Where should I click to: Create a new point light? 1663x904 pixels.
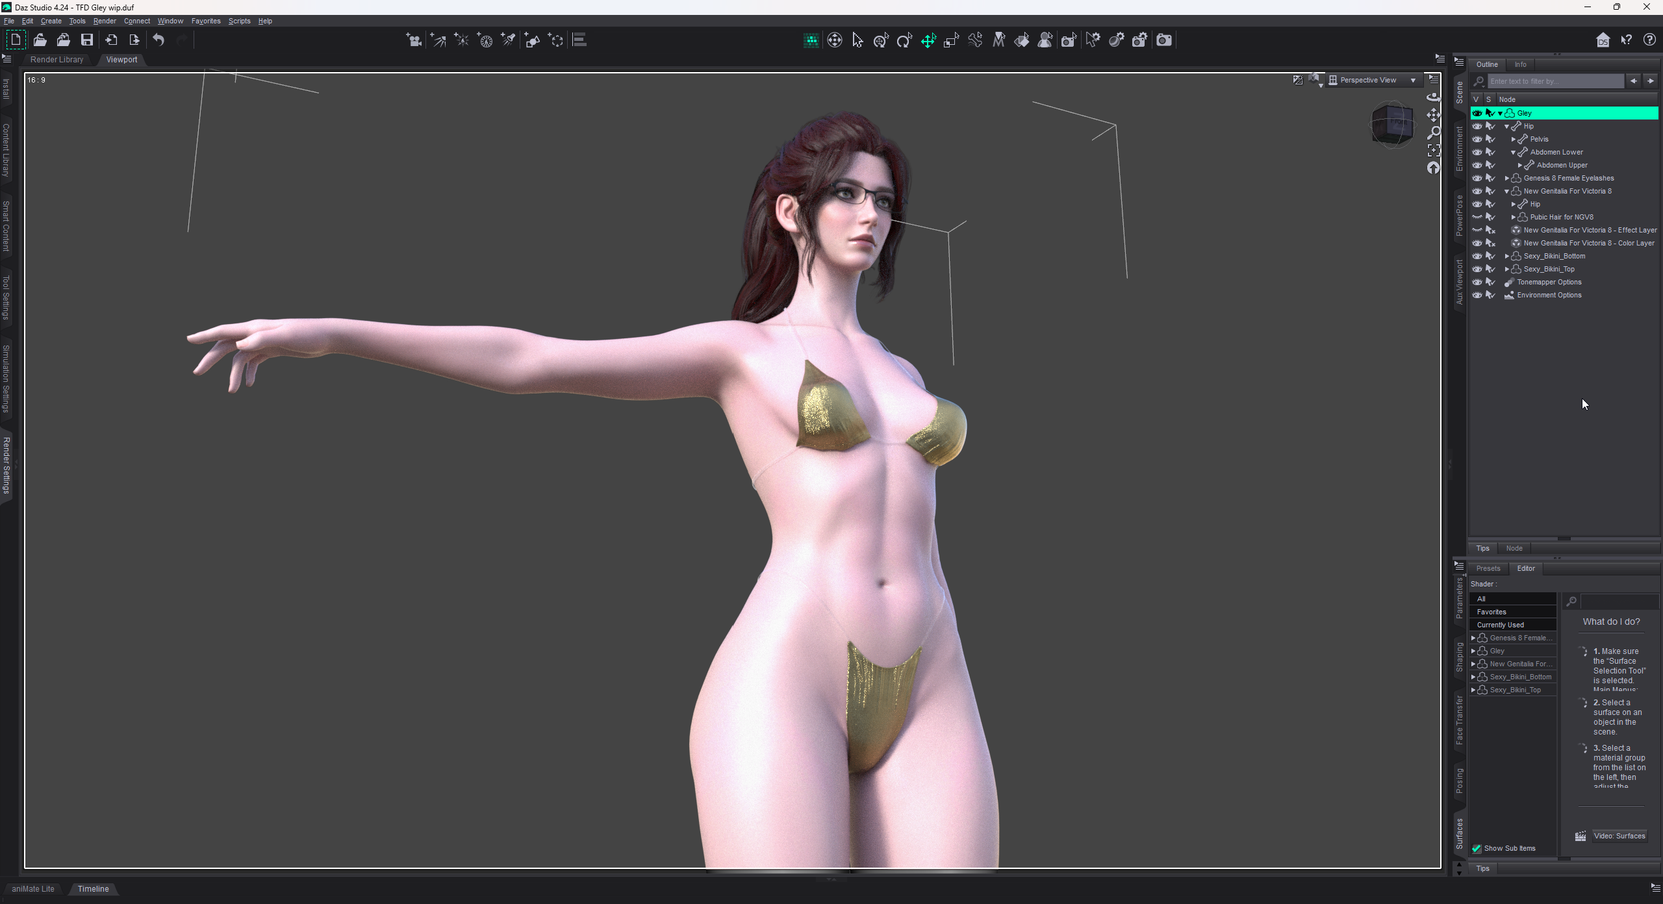pyautogui.click(x=461, y=40)
